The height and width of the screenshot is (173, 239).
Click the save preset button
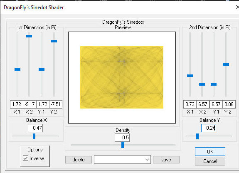coord(166,160)
